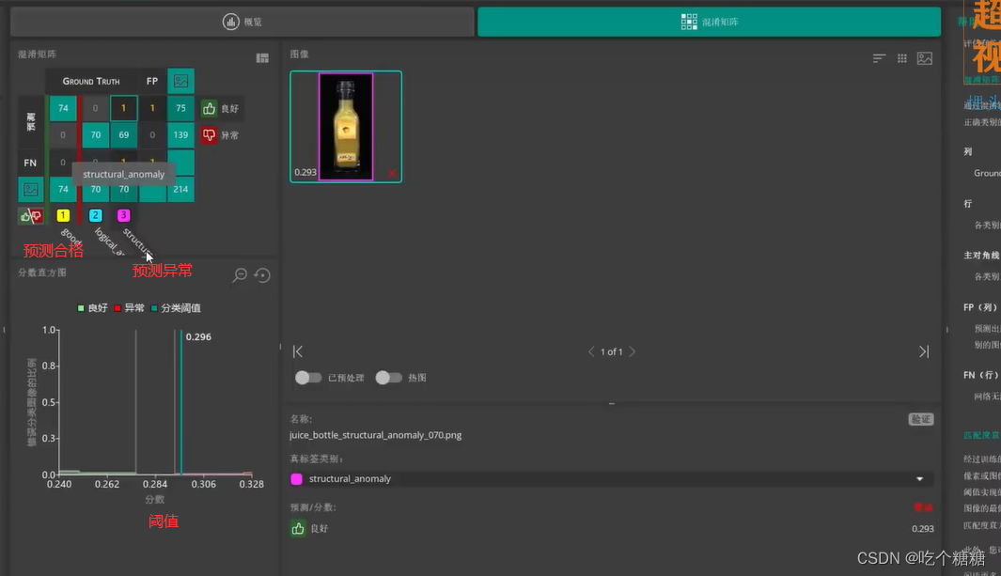Click the magenta swatch beside structural_anomaly label
This screenshot has height=576, width=1001.
point(296,478)
